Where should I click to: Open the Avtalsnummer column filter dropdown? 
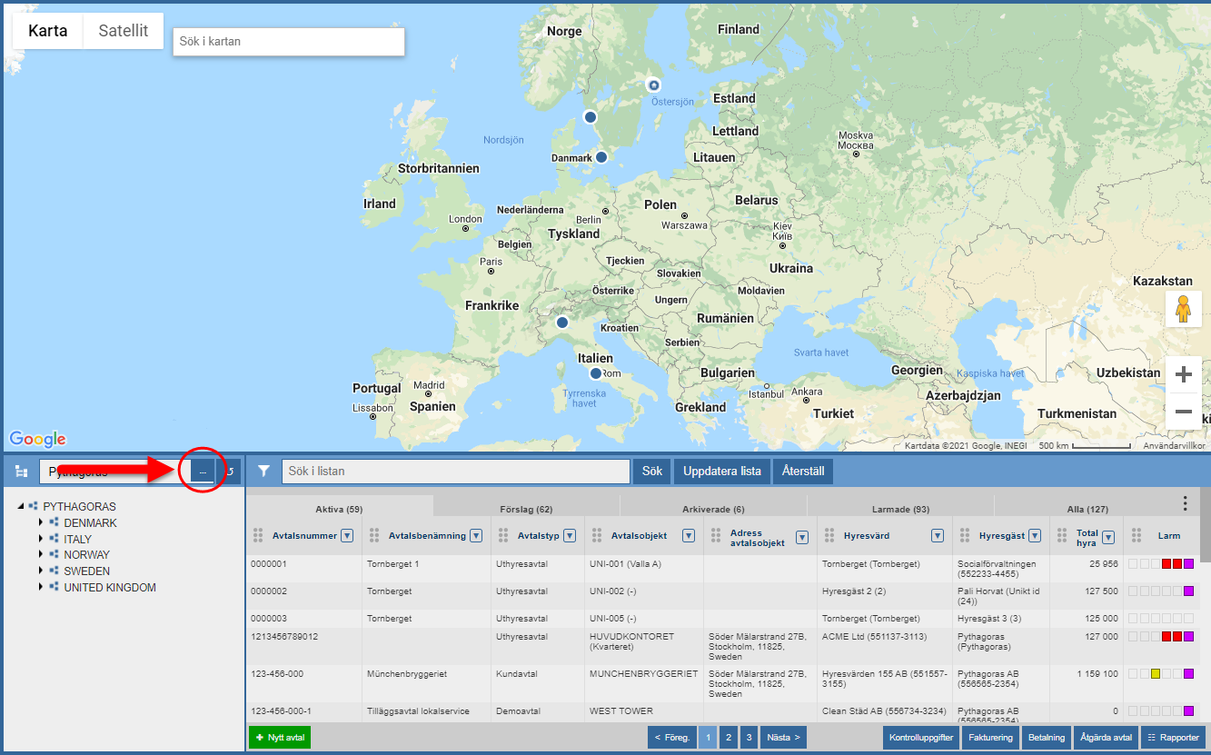click(x=346, y=536)
